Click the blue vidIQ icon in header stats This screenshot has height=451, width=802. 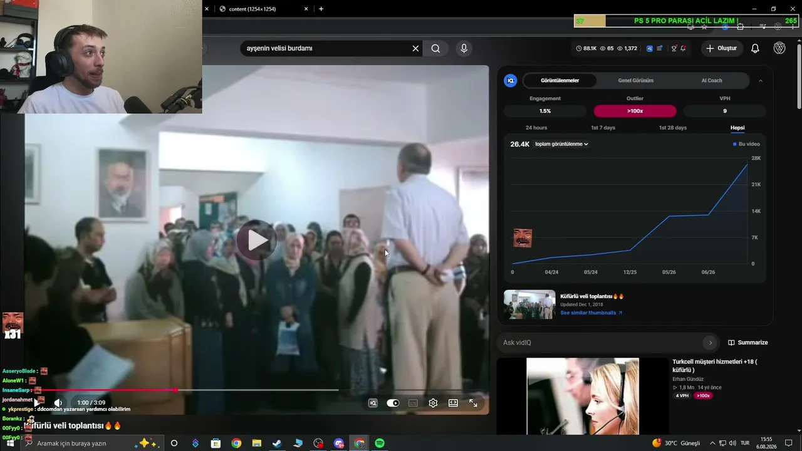650,48
